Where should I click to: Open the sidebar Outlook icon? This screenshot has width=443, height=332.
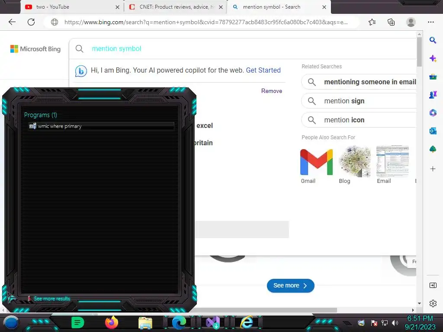[x=433, y=131]
